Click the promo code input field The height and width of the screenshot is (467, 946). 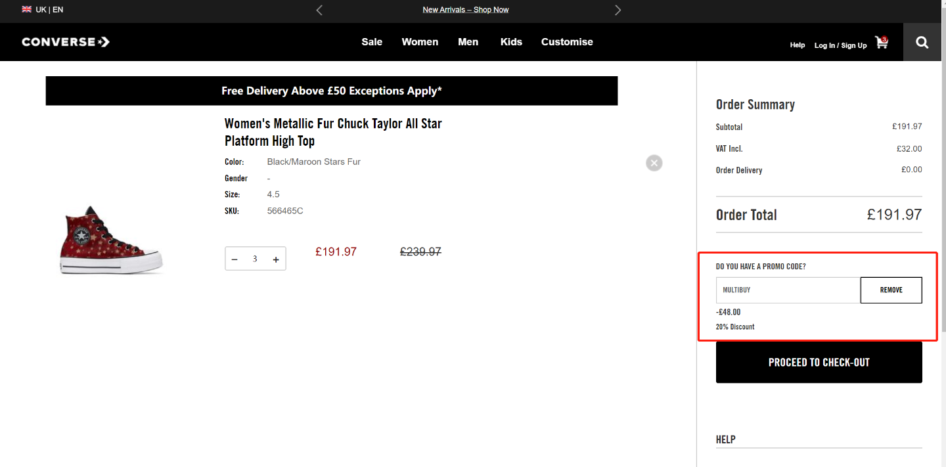(788, 290)
